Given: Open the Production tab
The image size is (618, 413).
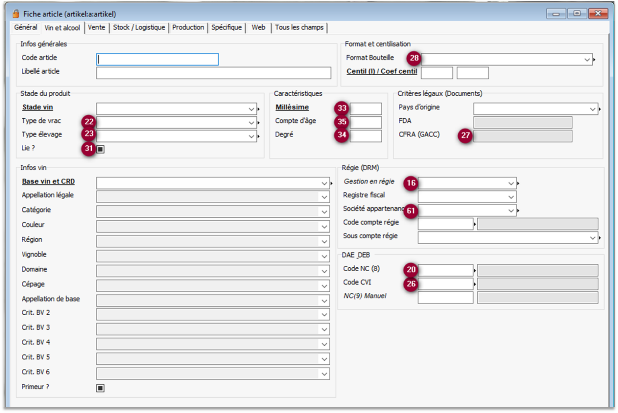Looking at the screenshot, I should pyautogui.click(x=188, y=27).
